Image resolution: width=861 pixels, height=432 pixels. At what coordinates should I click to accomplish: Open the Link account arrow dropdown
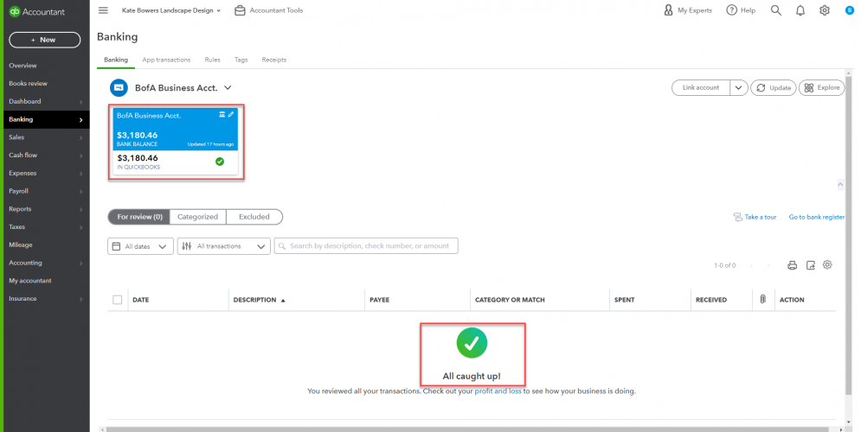point(738,88)
